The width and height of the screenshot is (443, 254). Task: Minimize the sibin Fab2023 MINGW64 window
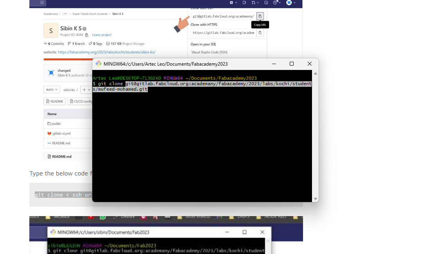(227, 232)
